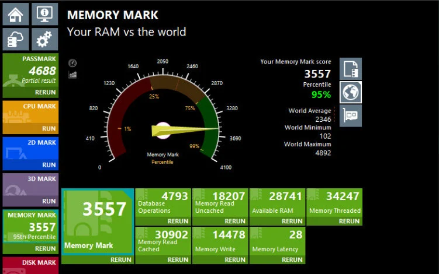Open the settings gears icon
This screenshot has width=439, height=274.
44,40
